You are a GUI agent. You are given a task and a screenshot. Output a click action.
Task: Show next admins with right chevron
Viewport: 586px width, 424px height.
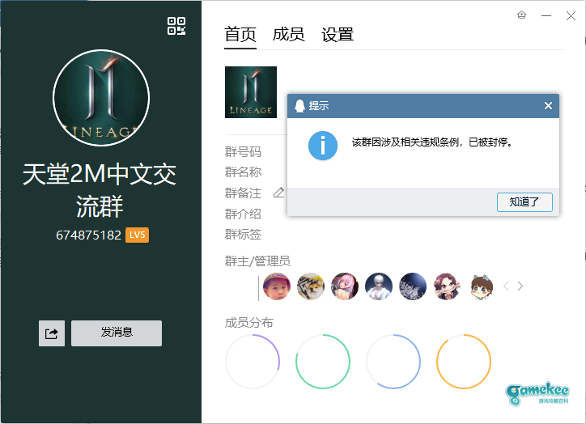[x=520, y=286]
